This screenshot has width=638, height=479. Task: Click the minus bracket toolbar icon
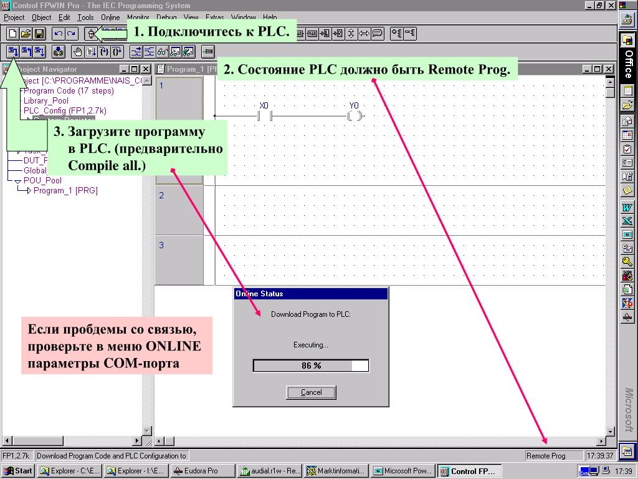[x=410, y=34]
